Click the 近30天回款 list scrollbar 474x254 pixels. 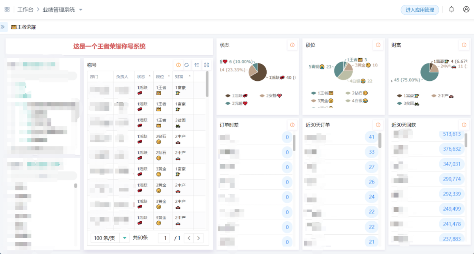coord(466,140)
